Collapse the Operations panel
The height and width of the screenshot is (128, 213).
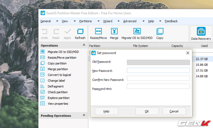84,45
